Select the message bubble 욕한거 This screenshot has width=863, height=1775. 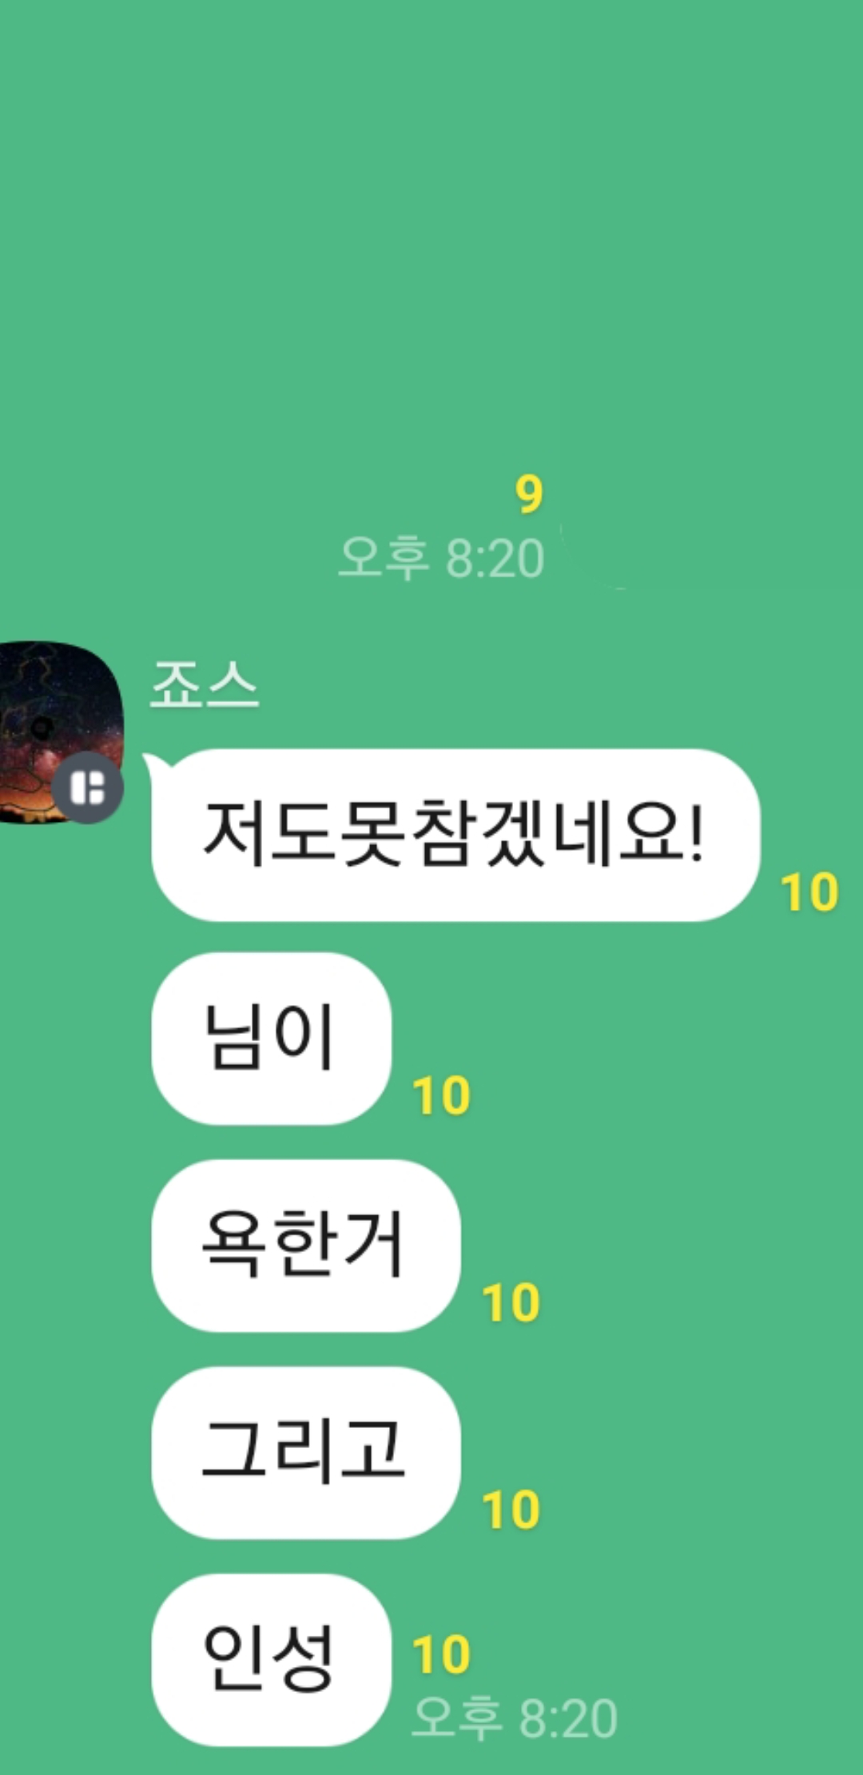pyautogui.click(x=306, y=1245)
